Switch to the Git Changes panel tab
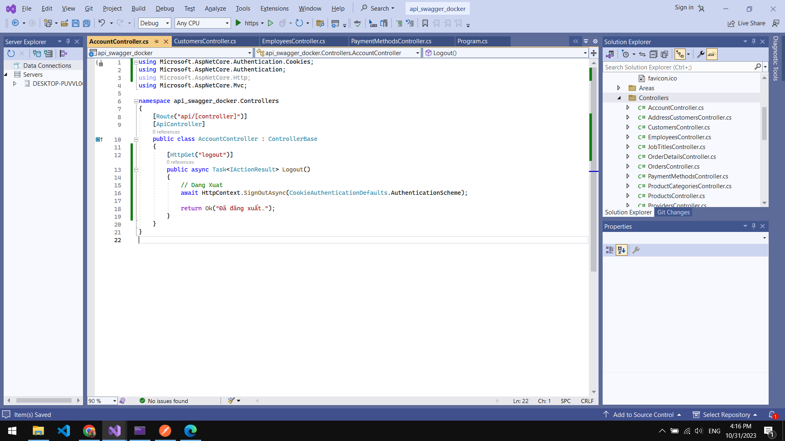This screenshot has height=441, width=785. pyautogui.click(x=673, y=212)
